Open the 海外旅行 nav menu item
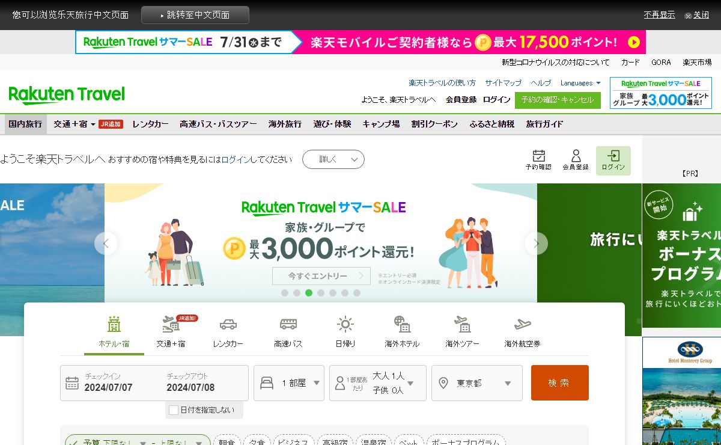 285,124
